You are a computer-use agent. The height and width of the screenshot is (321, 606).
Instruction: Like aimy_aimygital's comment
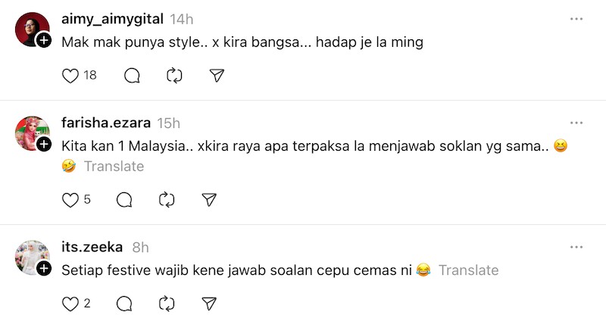70,76
